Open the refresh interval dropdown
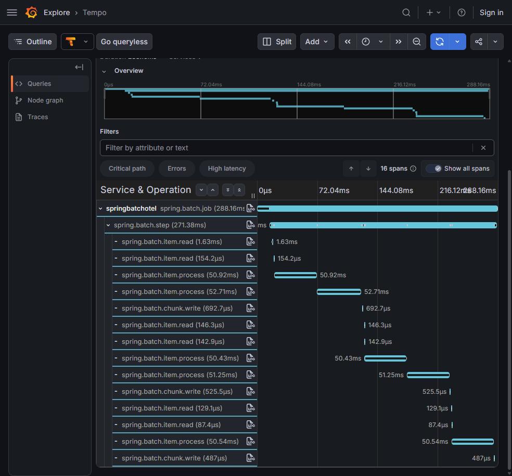The image size is (512, 476). click(x=457, y=42)
